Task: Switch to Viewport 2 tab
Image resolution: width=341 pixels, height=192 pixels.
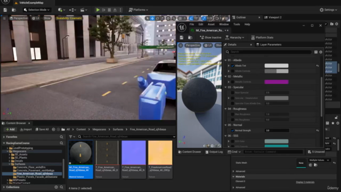Action: click(275, 18)
